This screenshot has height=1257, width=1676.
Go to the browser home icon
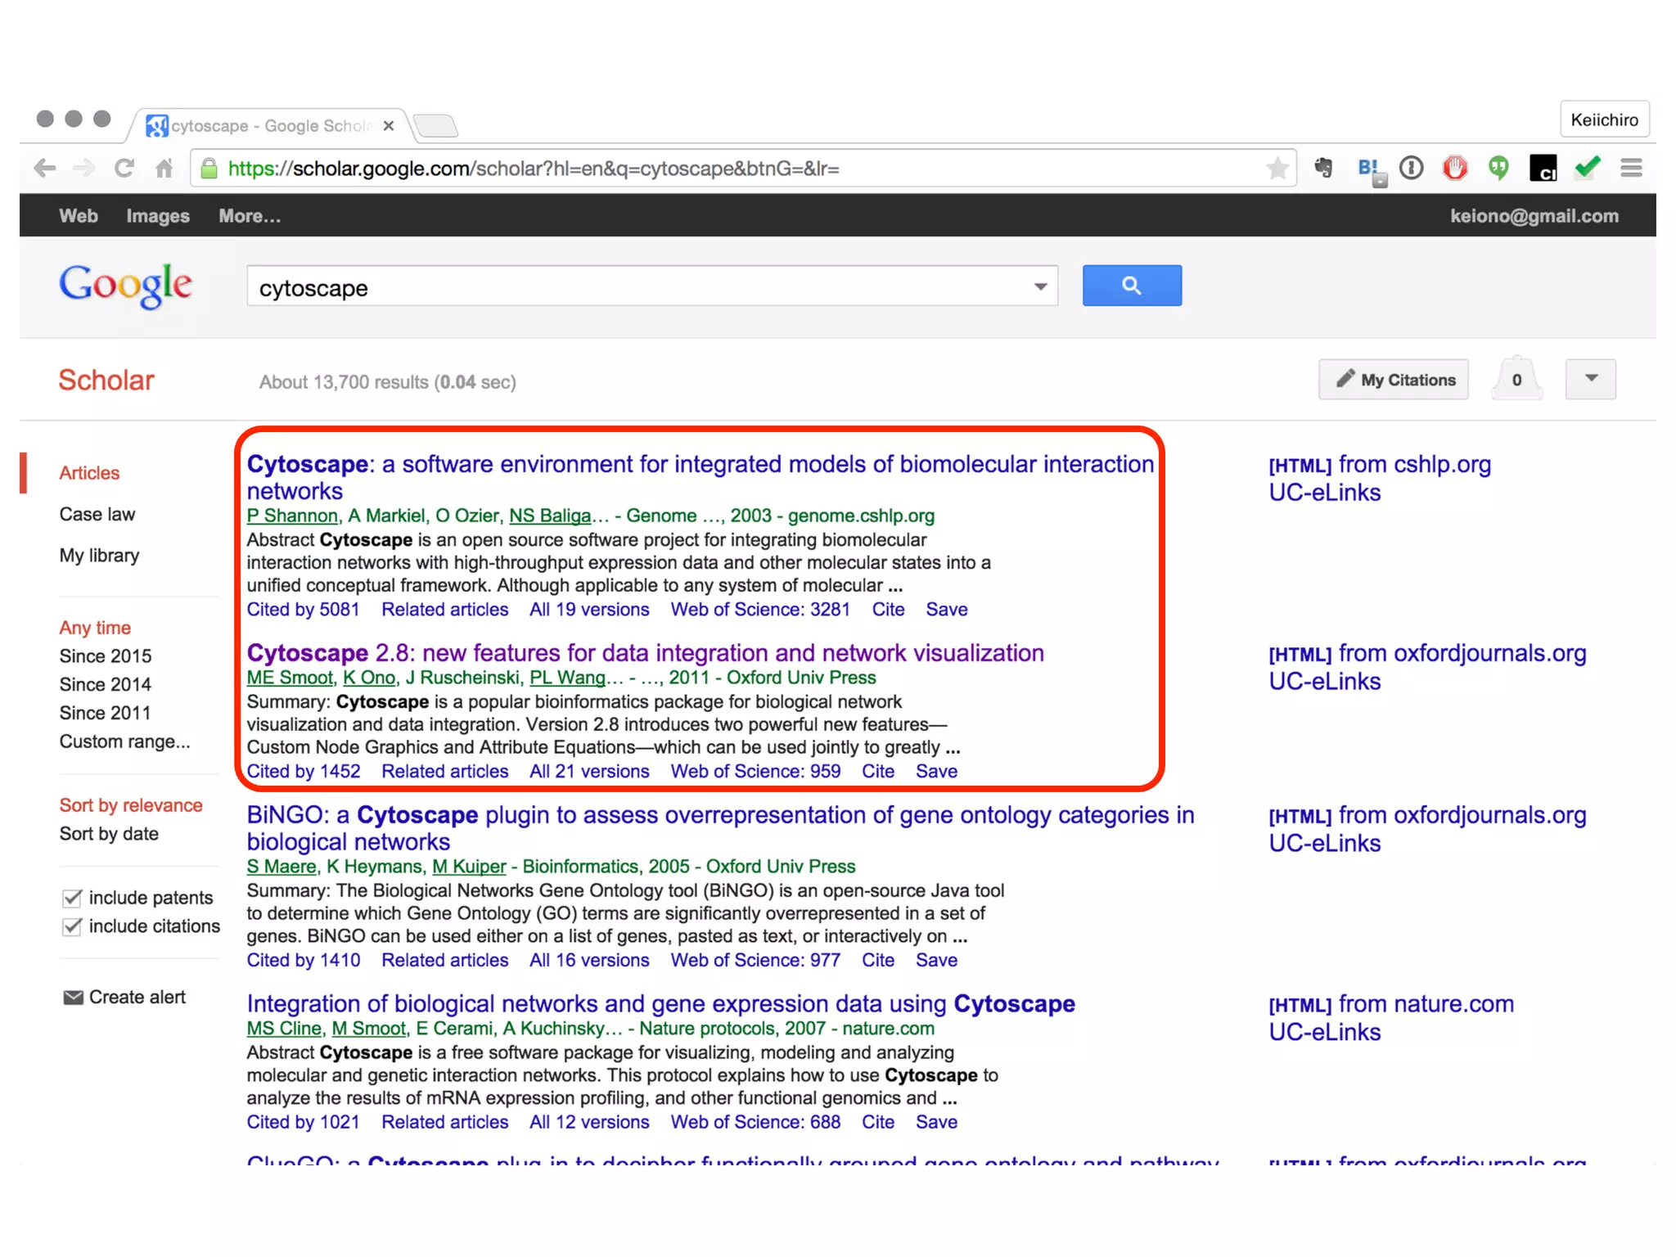point(164,169)
